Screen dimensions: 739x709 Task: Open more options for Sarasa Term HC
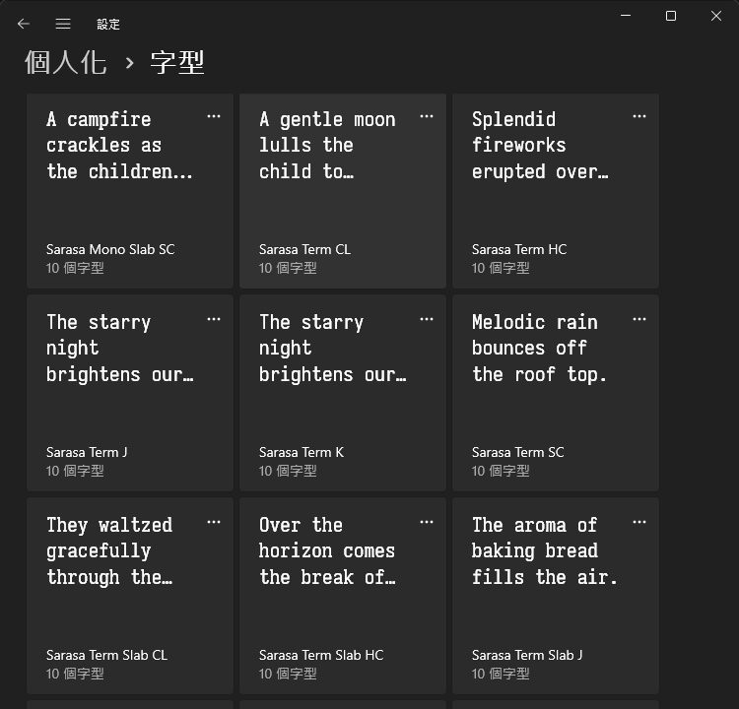coord(639,116)
